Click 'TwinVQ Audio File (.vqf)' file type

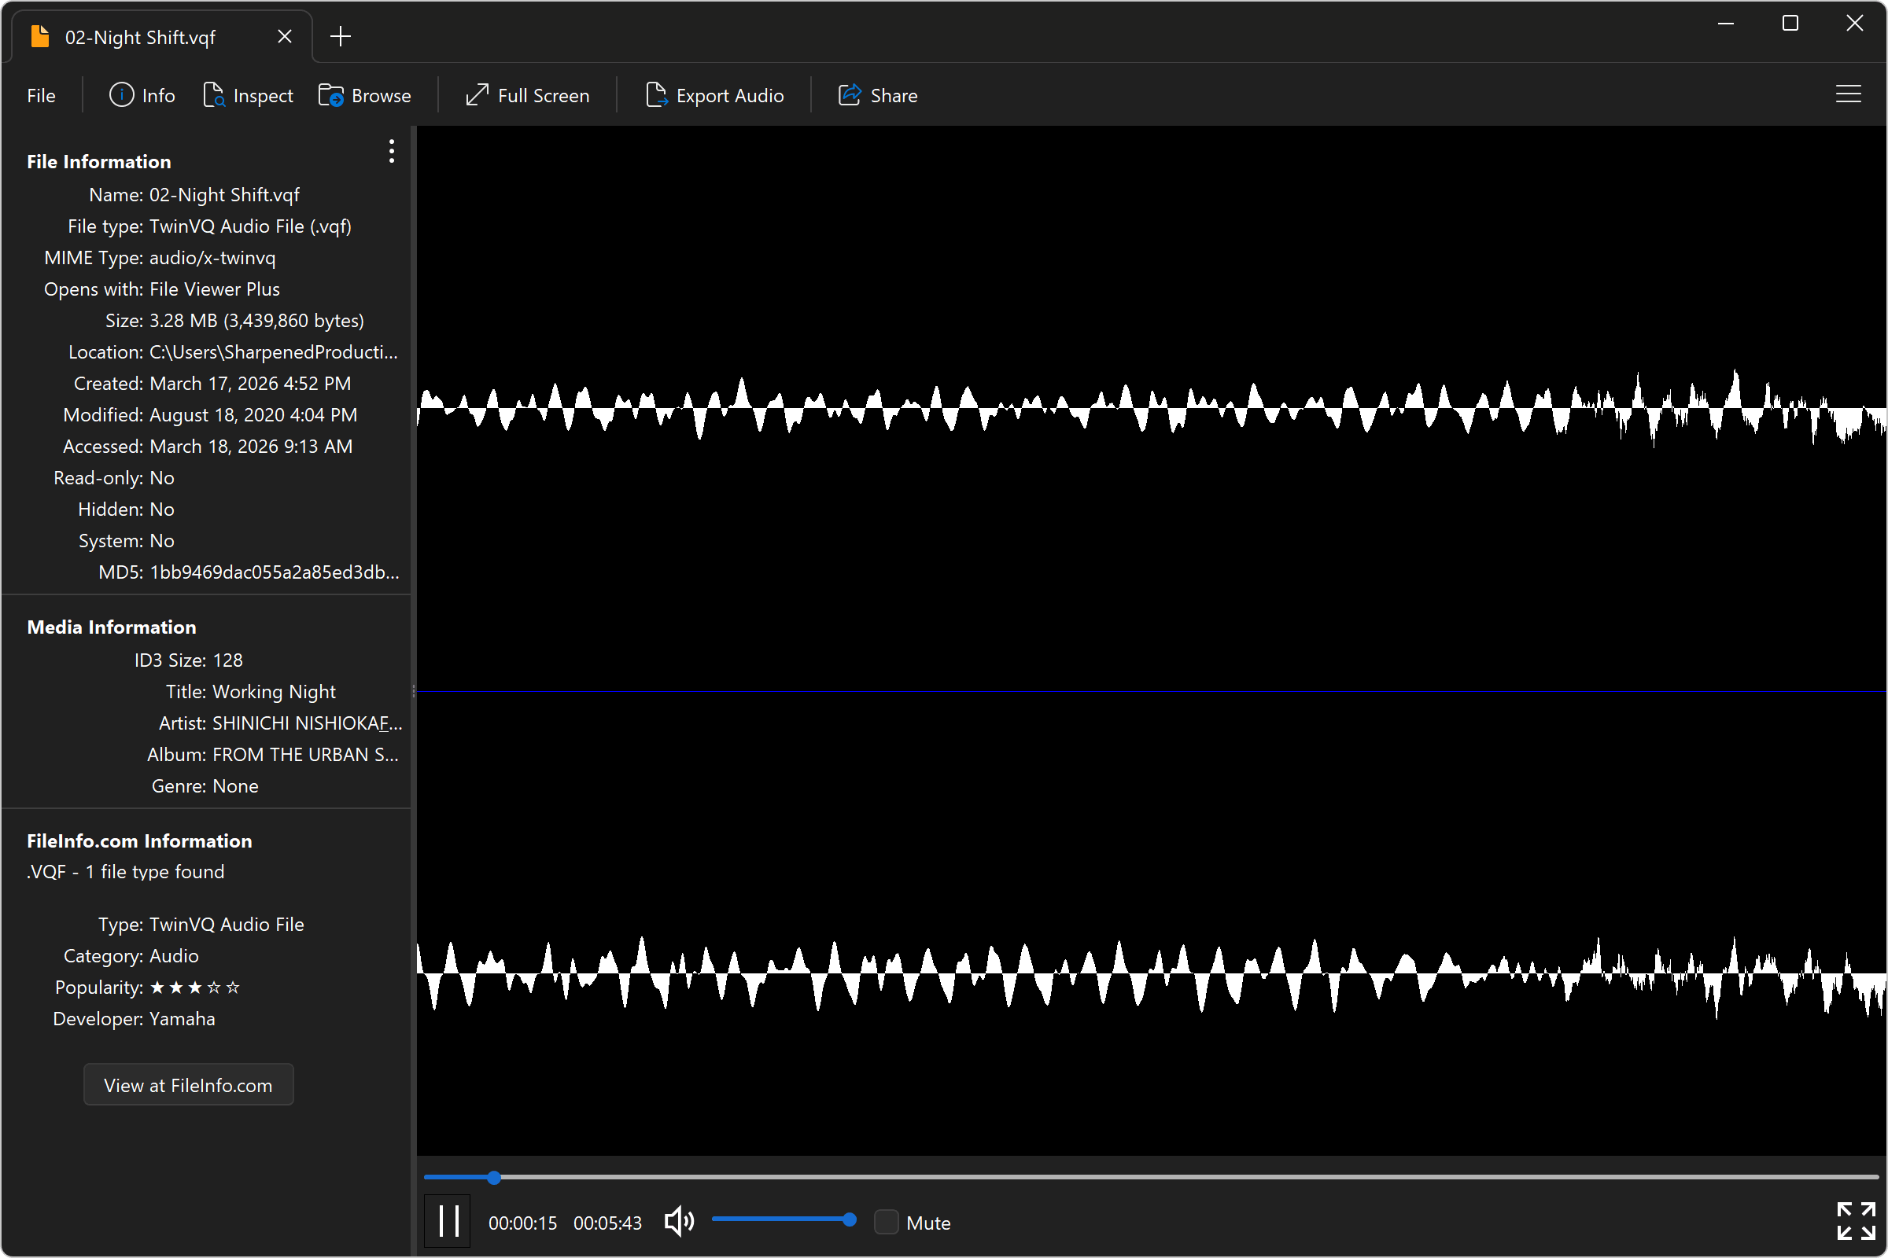click(250, 226)
